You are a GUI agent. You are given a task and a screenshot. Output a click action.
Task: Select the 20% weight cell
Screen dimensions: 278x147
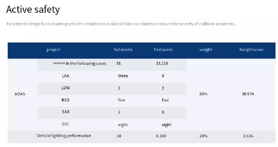pos(203,136)
